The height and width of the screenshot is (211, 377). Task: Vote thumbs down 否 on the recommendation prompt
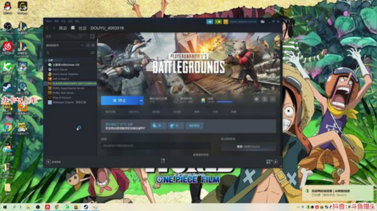[176, 125]
